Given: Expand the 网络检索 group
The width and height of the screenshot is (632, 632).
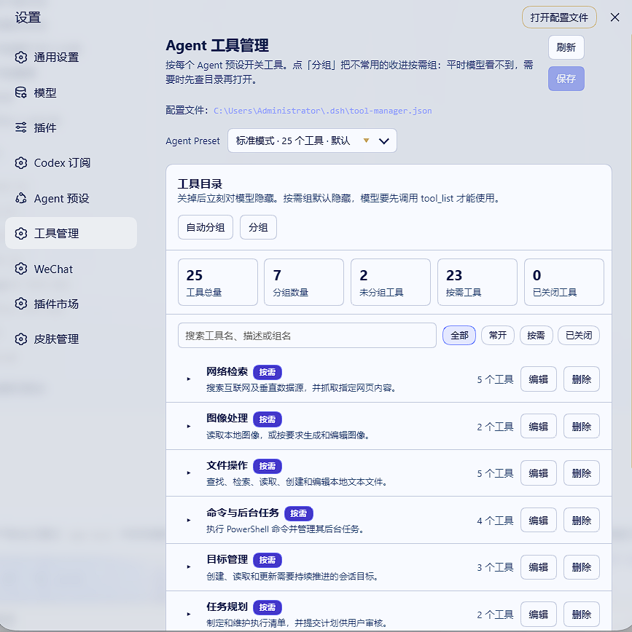Looking at the screenshot, I should click(189, 379).
